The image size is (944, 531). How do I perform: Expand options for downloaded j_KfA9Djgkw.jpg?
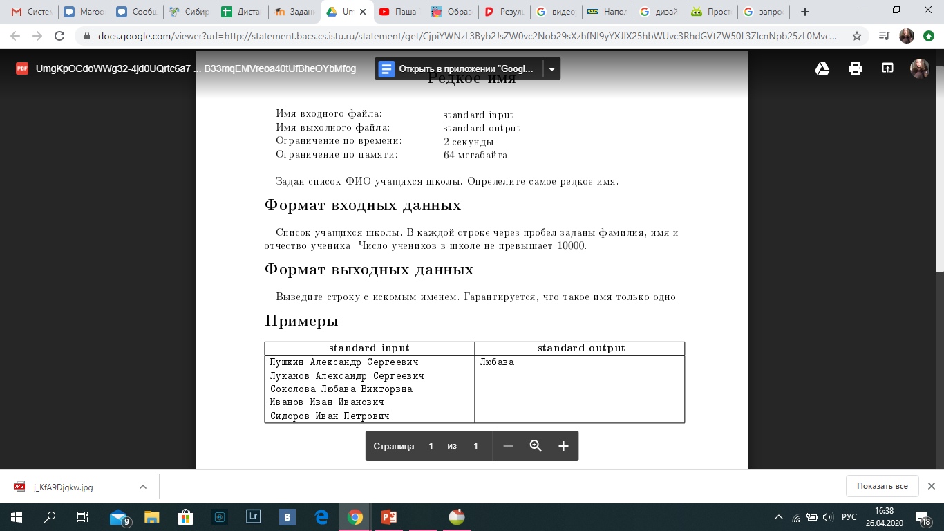coord(143,487)
